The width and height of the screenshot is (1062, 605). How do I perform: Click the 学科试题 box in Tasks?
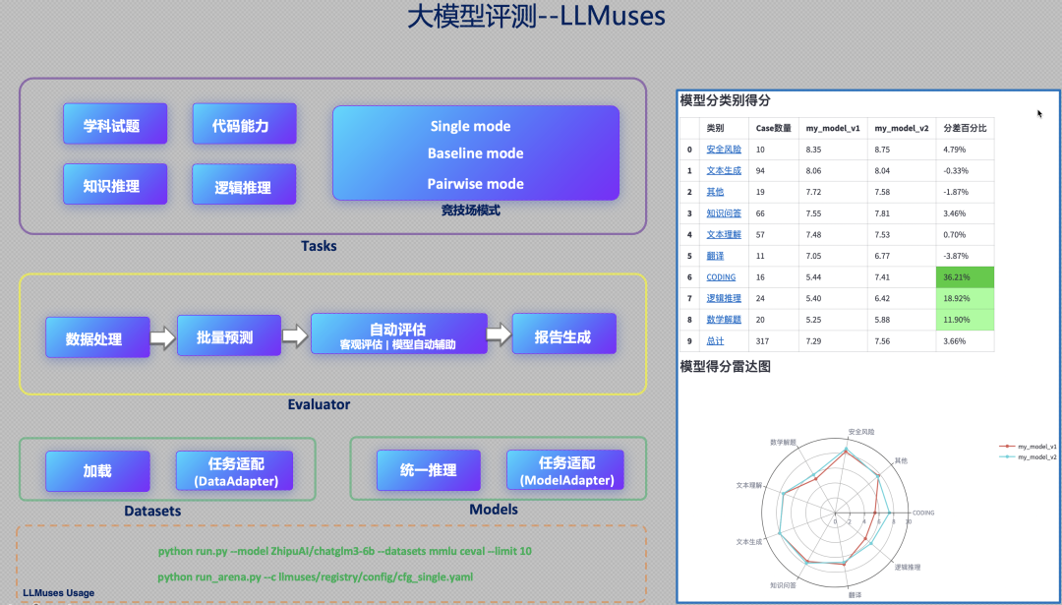click(x=115, y=124)
